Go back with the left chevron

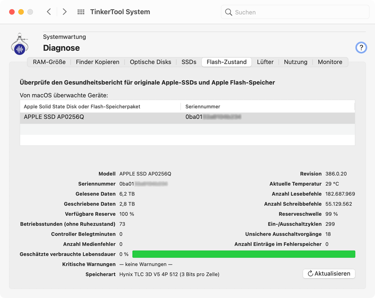tap(49, 12)
